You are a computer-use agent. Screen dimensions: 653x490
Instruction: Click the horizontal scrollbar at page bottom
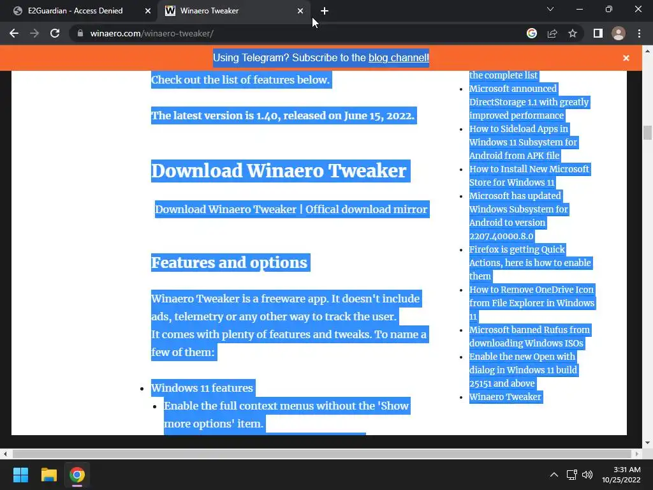(x=322, y=454)
